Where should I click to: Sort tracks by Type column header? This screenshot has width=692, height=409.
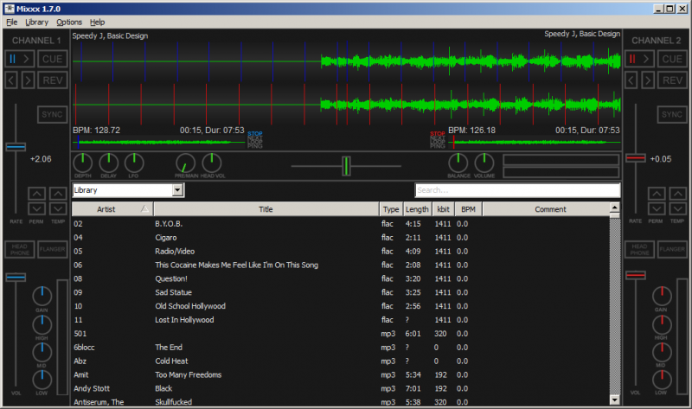[391, 209]
